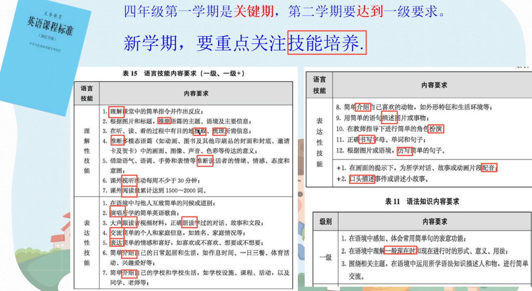Click the line starting 围绕相关主题
Screen dimensions: 532x291
(435, 270)
